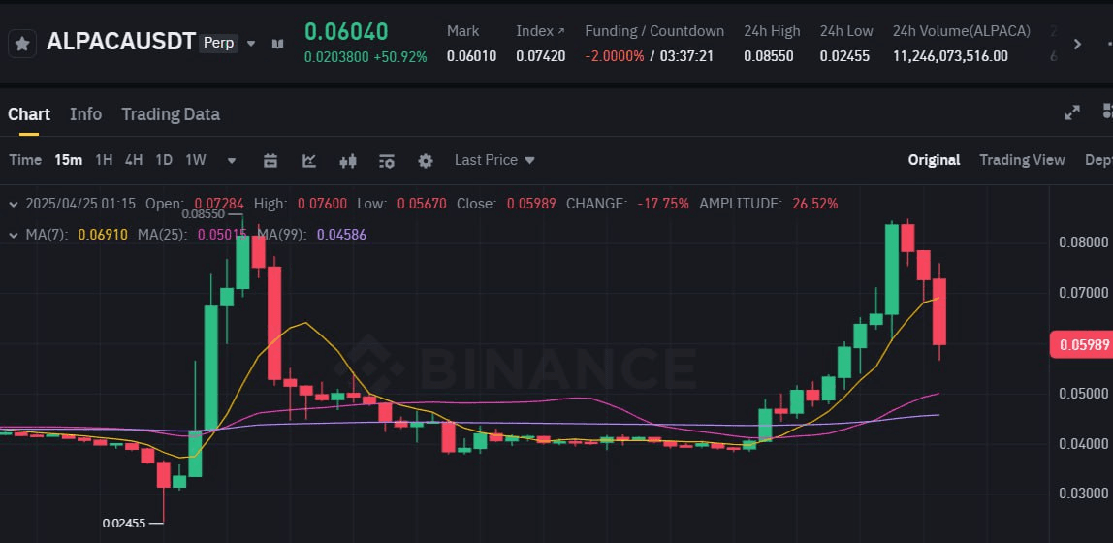Collapse the MA indicator row chevron

click(13, 235)
